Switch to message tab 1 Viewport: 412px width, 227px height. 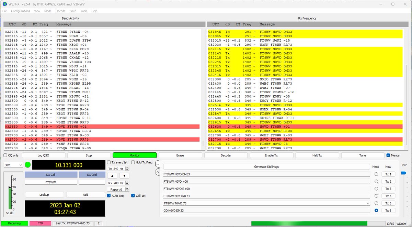pos(158,164)
